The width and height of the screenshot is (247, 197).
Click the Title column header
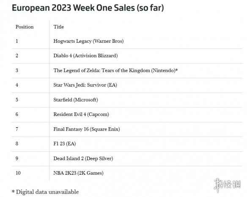tap(59, 27)
